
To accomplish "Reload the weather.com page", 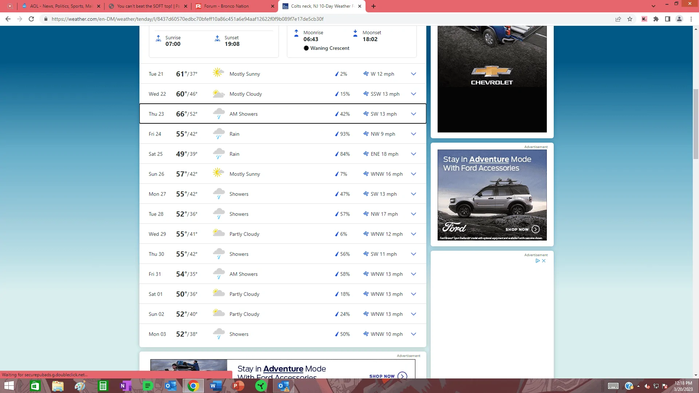I will coord(31,19).
